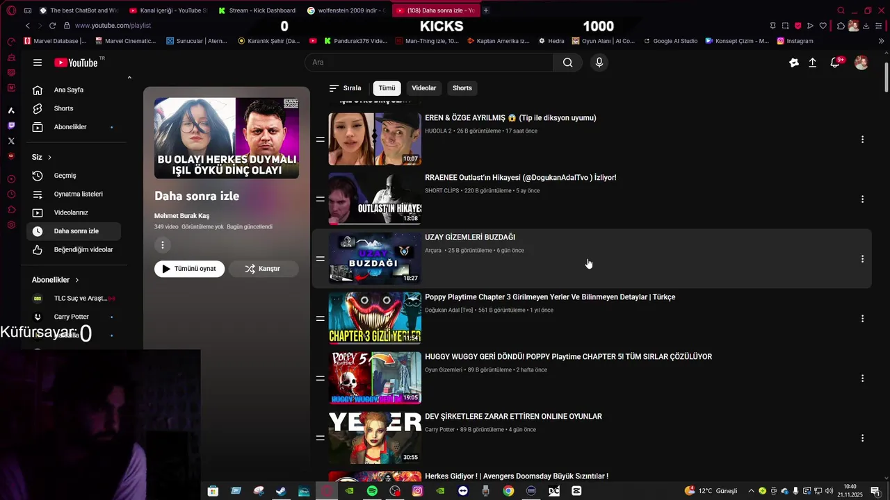Open Shorts in YouTube sidebar
The height and width of the screenshot is (500, 890).
[73, 108]
